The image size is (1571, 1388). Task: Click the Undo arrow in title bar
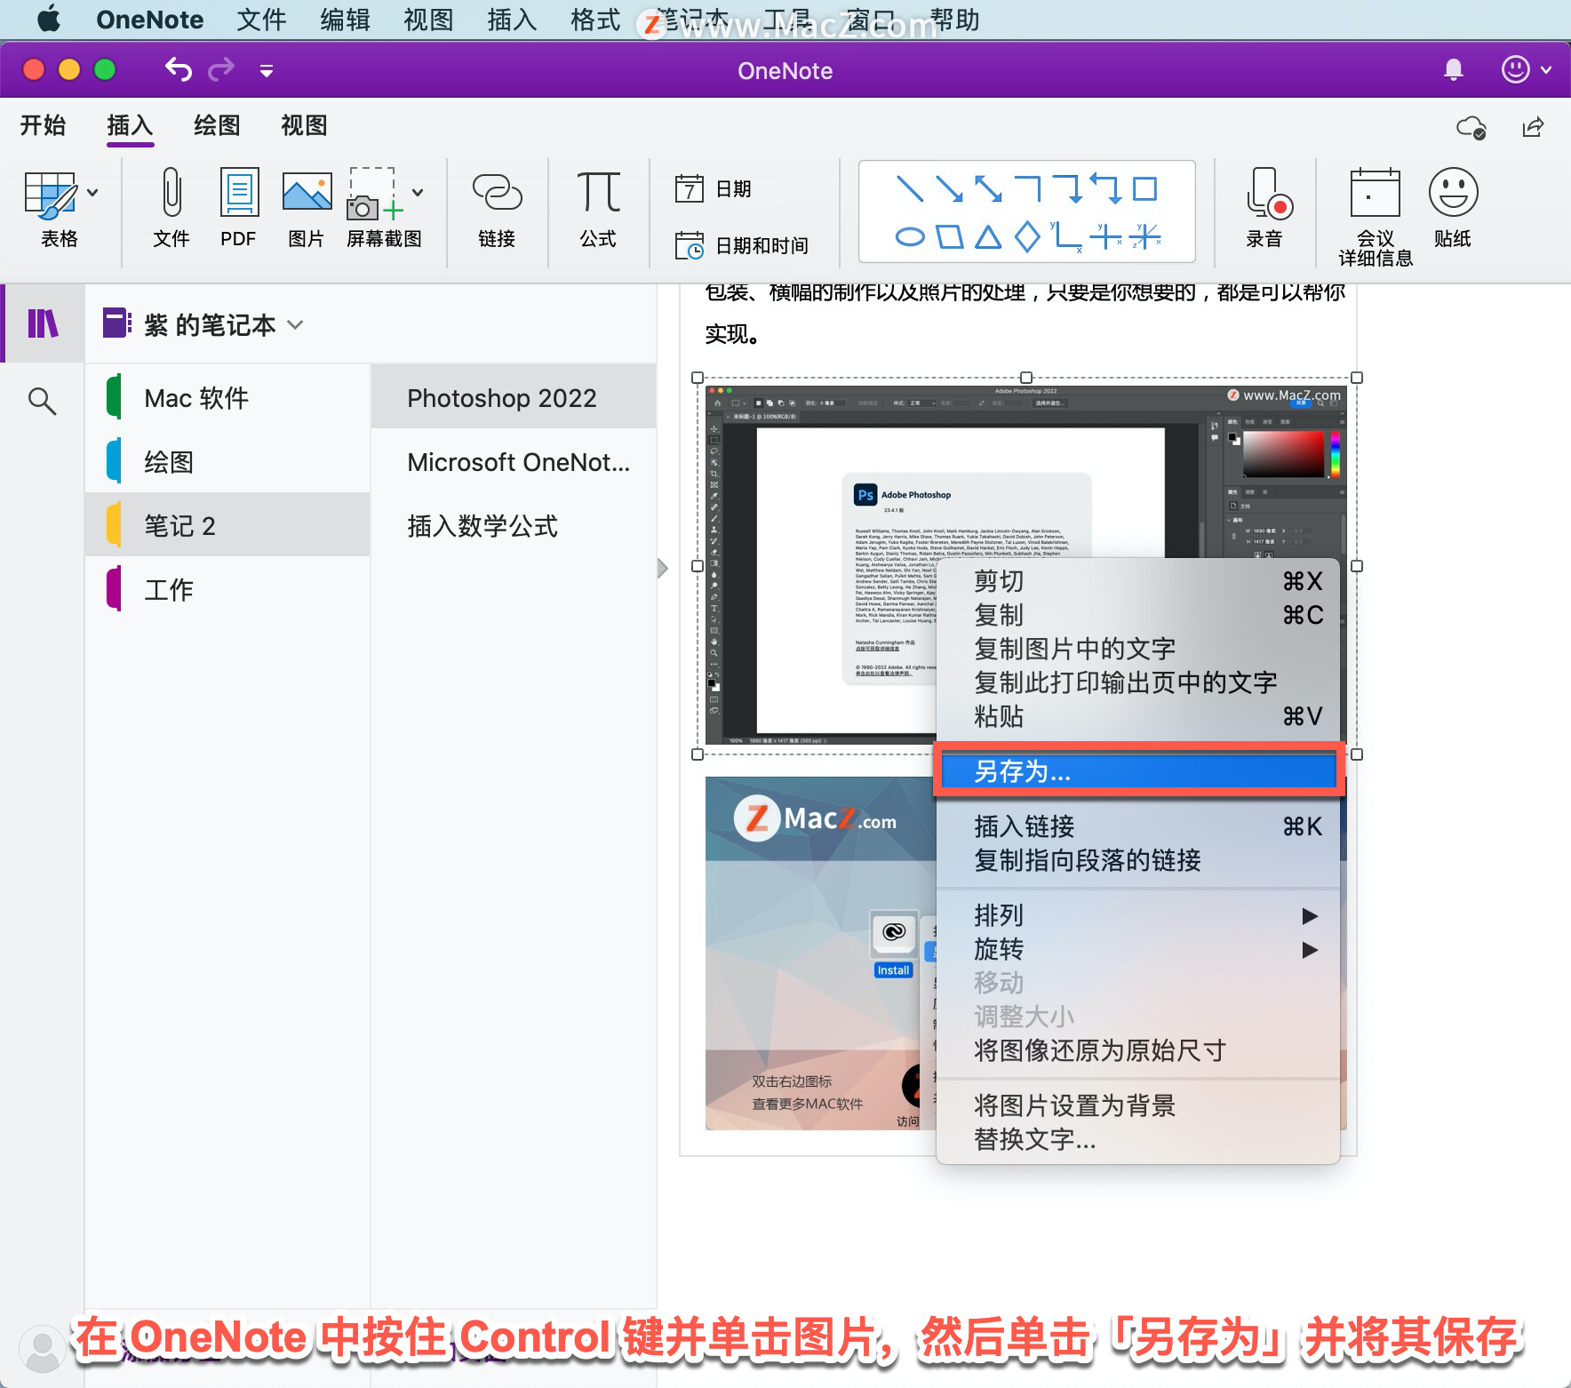click(x=178, y=68)
